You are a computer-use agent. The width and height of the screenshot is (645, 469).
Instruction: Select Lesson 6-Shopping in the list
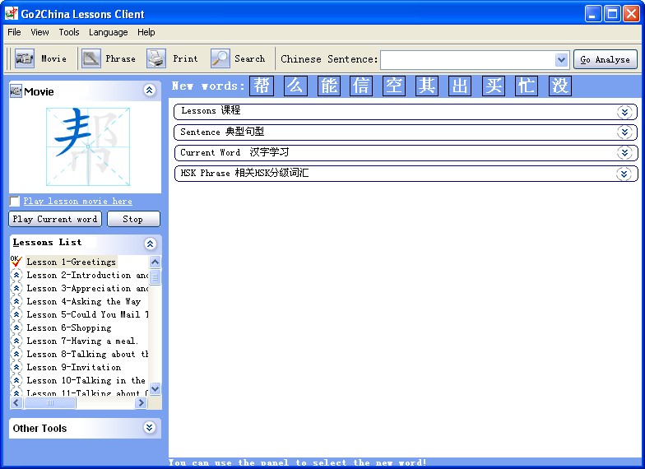pyautogui.click(x=69, y=327)
